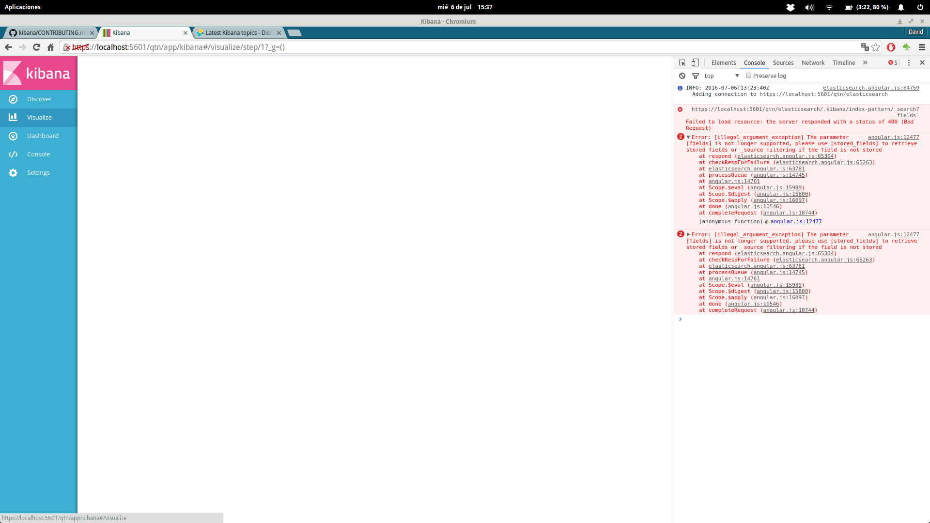
Task: Show more DevTools tabs with the chevron
Action: [x=865, y=62]
